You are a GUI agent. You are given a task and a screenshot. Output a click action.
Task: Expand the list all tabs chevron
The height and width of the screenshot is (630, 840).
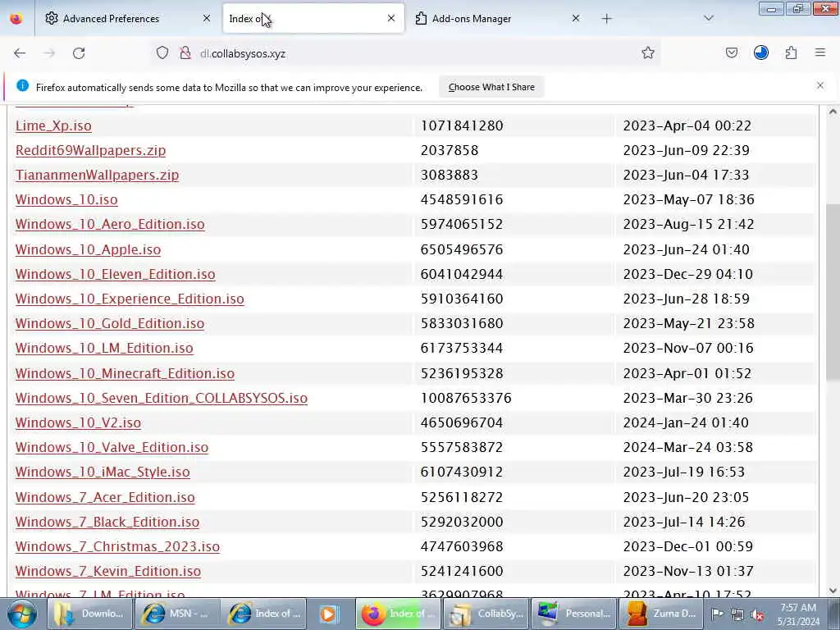point(708,19)
